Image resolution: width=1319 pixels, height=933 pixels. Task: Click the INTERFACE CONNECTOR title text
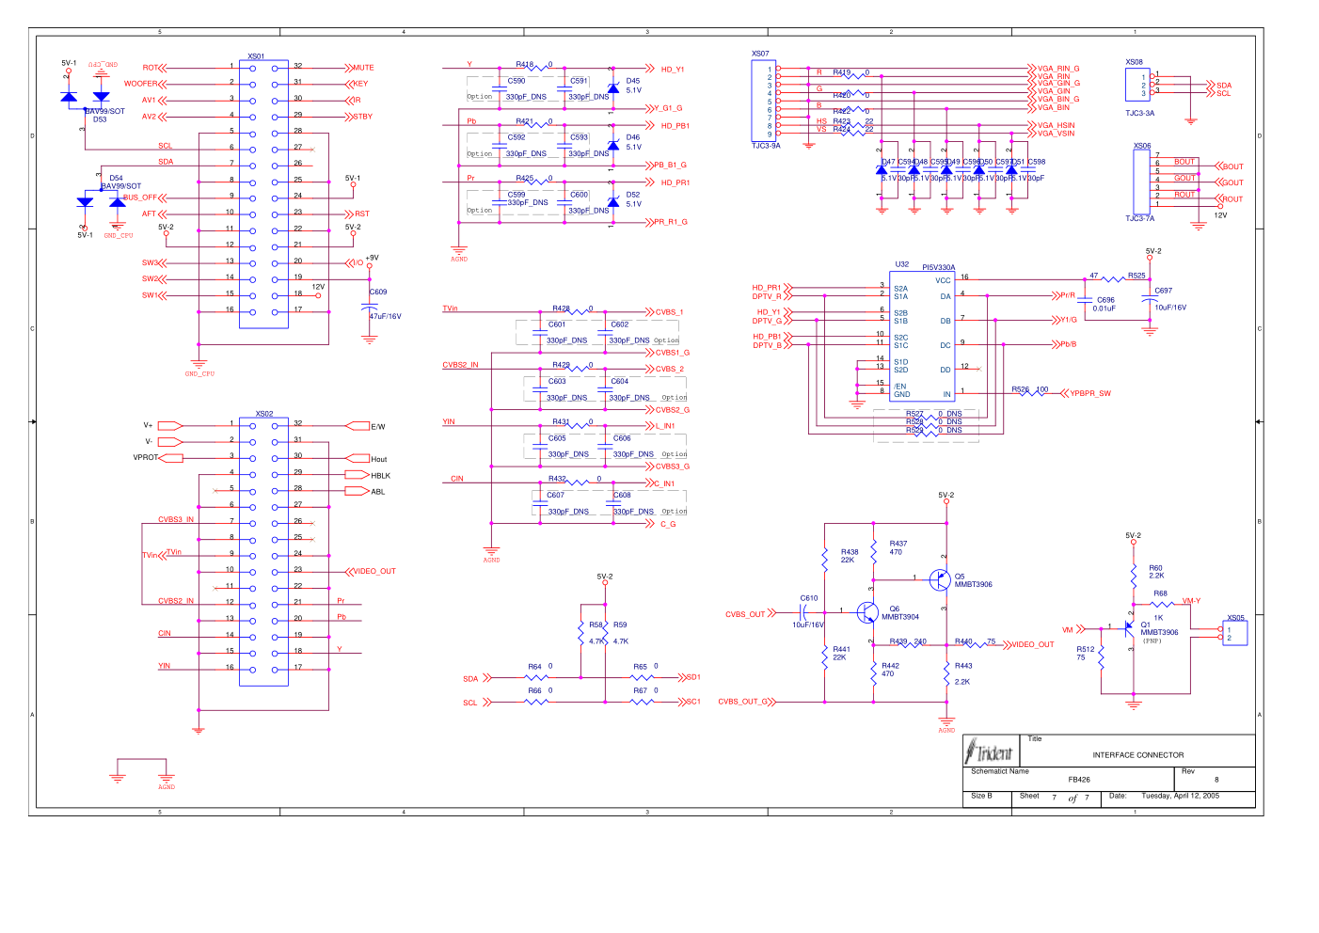tap(1138, 755)
